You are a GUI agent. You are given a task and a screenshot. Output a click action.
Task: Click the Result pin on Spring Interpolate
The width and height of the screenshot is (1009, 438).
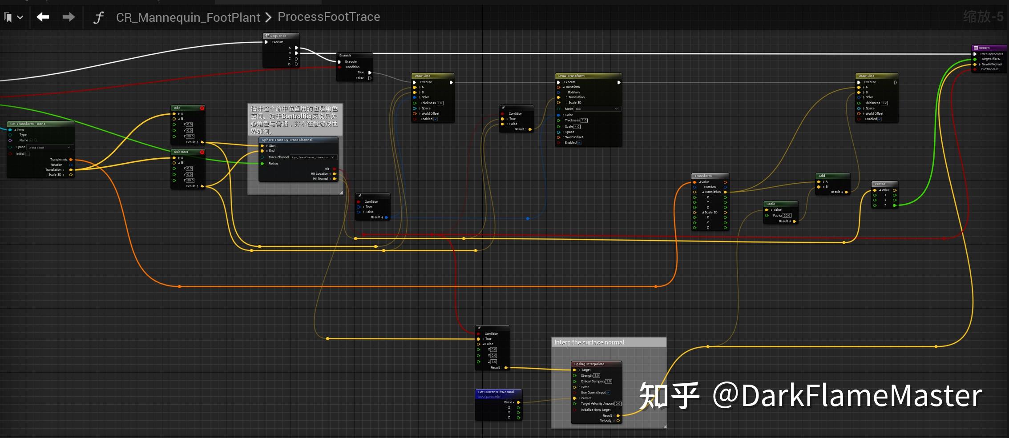pyautogui.click(x=618, y=416)
